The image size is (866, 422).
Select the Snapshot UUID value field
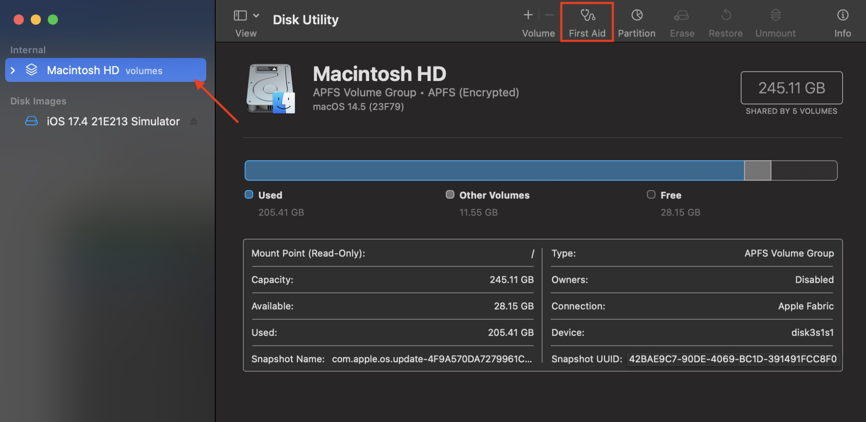(x=733, y=359)
